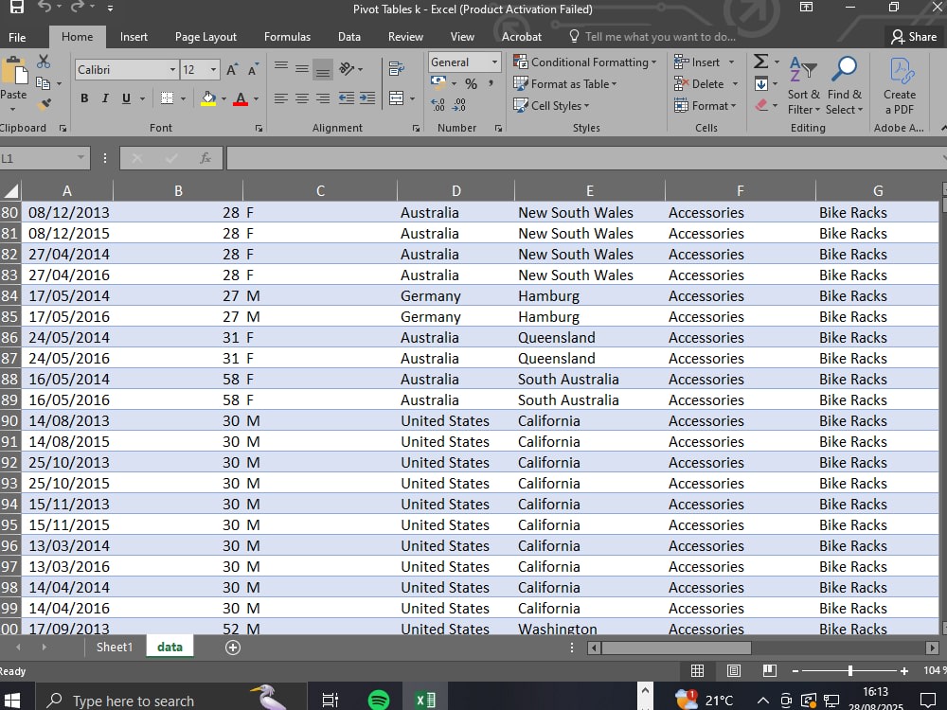Click the Save icon in title bar
The height and width of the screenshot is (710, 947).
[16, 8]
